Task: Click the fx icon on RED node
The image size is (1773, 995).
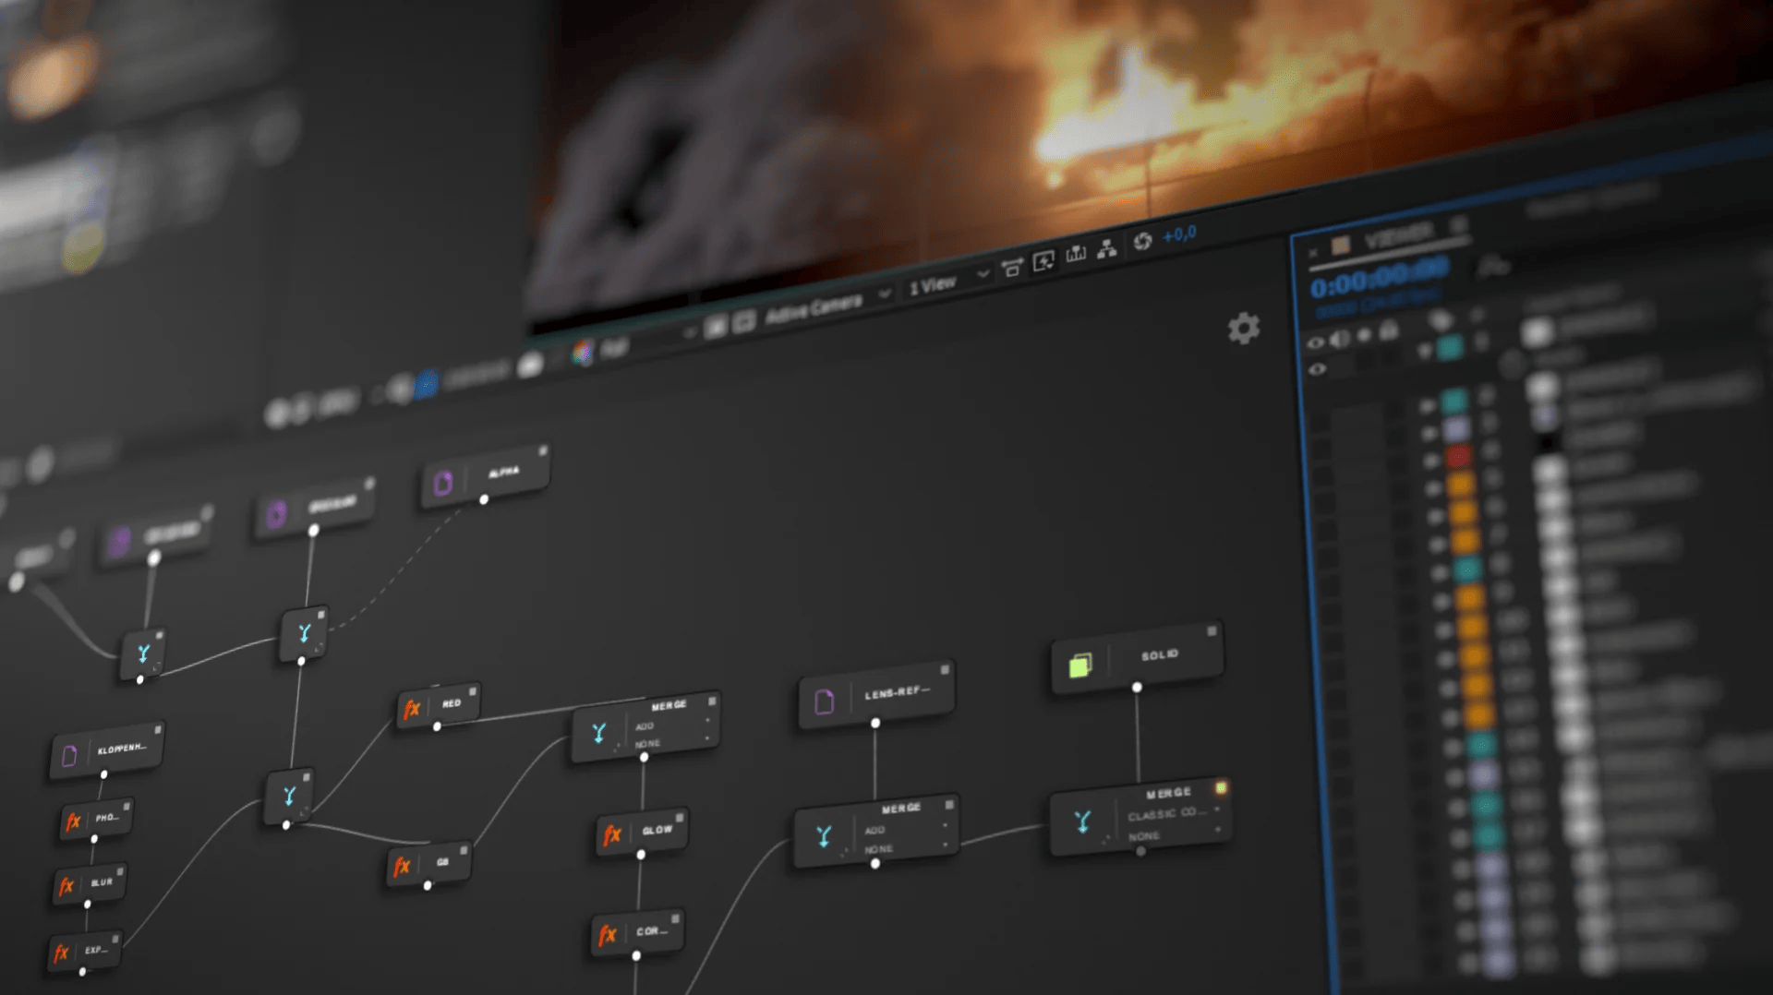Action: click(412, 709)
